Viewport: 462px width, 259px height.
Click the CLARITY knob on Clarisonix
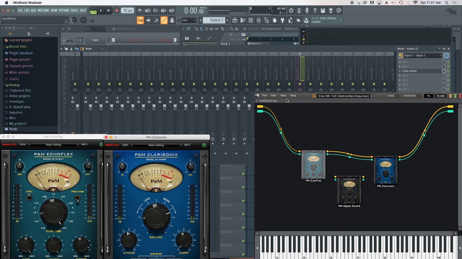point(184,240)
